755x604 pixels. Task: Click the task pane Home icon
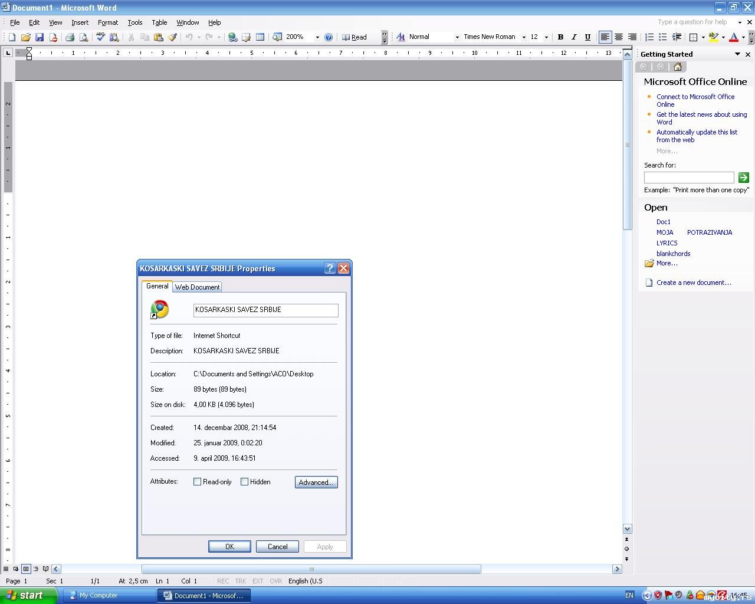pos(677,67)
